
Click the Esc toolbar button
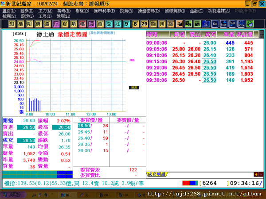tap(215, 24)
